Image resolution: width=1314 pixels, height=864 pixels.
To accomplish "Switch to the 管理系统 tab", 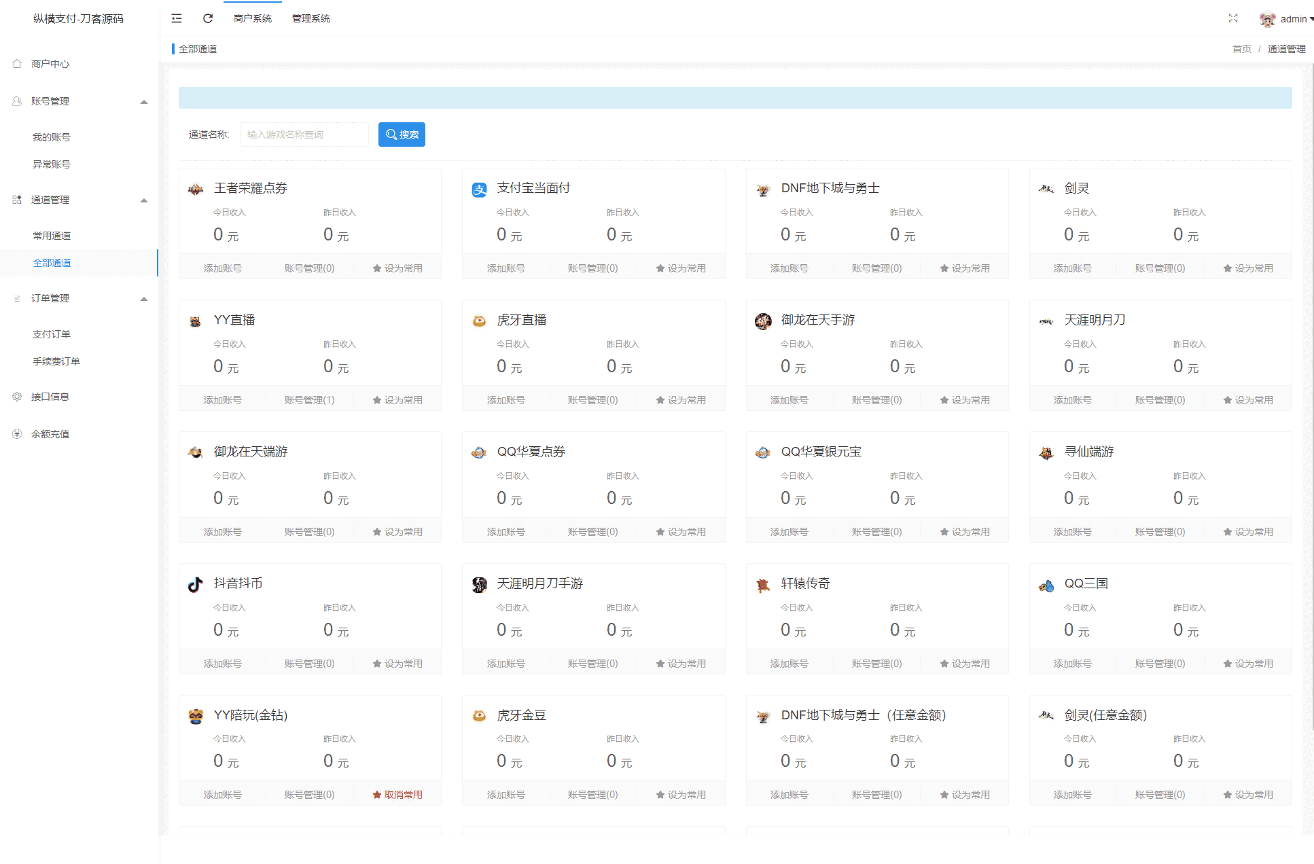I will point(310,18).
